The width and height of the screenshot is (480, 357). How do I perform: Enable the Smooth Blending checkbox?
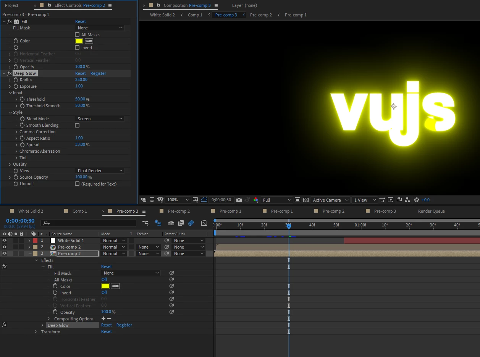pyautogui.click(x=77, y=125)
